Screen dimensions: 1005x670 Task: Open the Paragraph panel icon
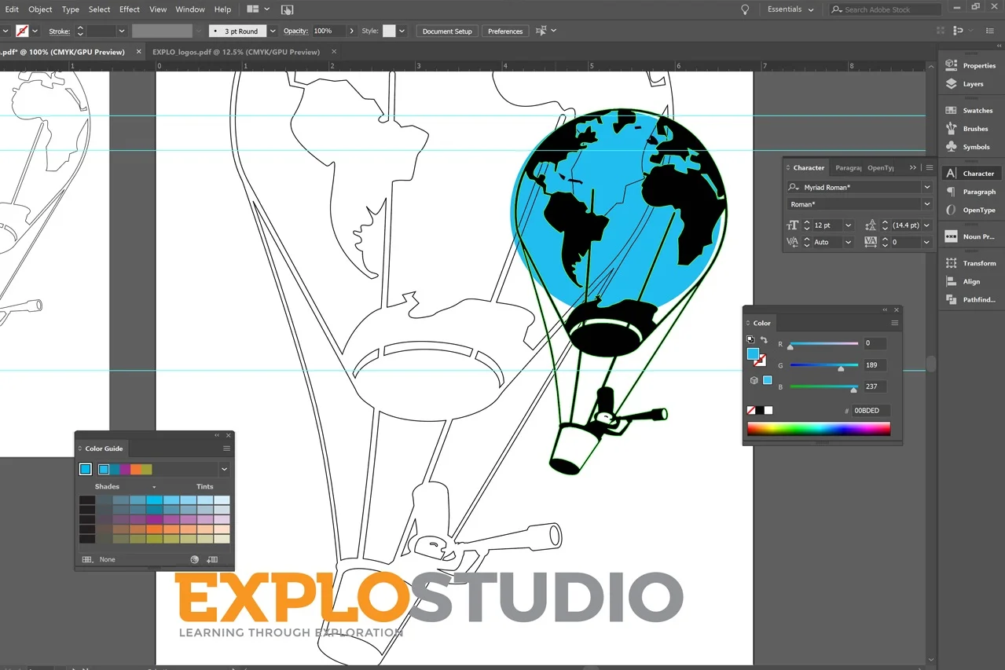tap(951, 192)
